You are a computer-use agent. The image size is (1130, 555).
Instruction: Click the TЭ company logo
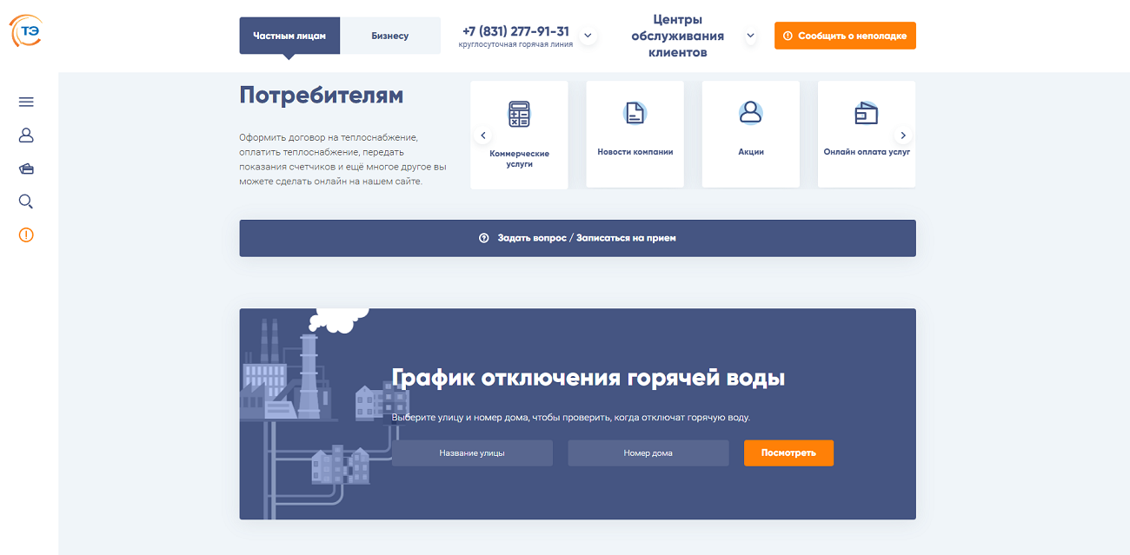tap(26, 32)
